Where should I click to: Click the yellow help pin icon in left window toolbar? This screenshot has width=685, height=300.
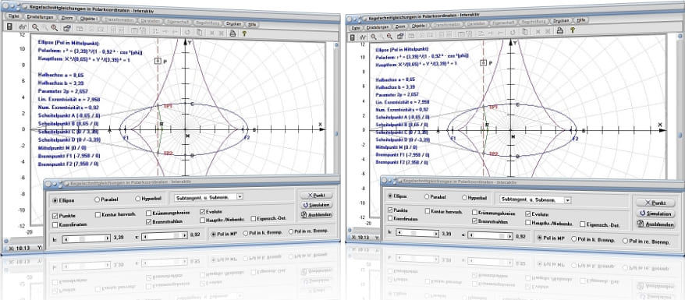pyautogui.click(x=244, y=33)
